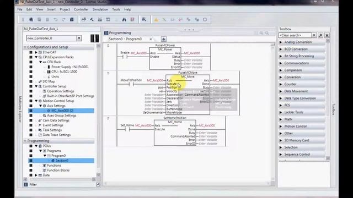Image resolution: width=353 pixels, height=198 pixels.
Task: Click the Set_Home contact on rung 2
Action: pos(127,130)
